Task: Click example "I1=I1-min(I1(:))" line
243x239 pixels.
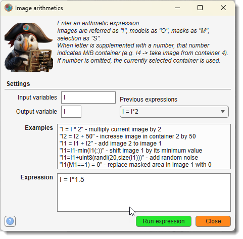Action: (x=131, y=151)
